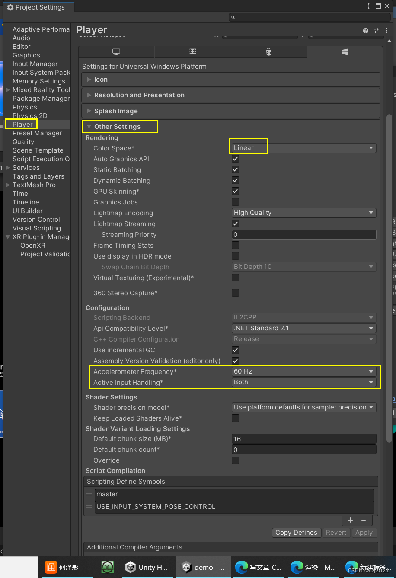Open Project Settings window kebab menu
Screen dimensions: 396x578
coord(369,6)
